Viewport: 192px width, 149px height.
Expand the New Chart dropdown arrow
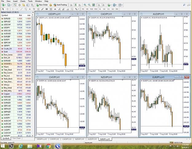(x=6, y=5)
